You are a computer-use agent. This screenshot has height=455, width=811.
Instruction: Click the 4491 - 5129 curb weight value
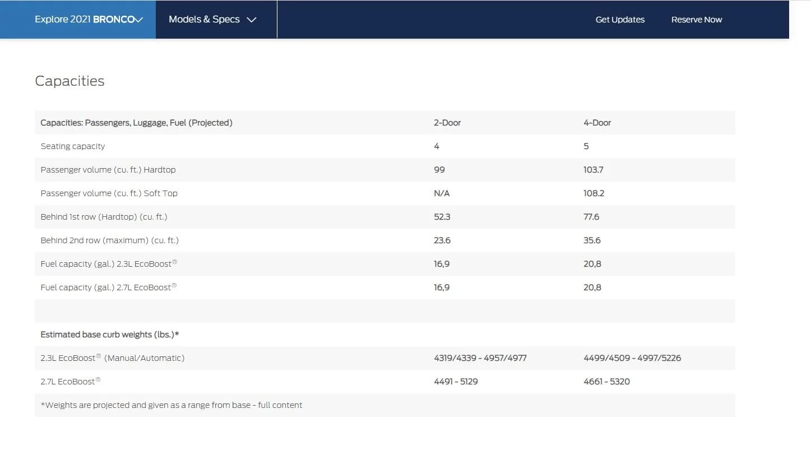[456, 382]
